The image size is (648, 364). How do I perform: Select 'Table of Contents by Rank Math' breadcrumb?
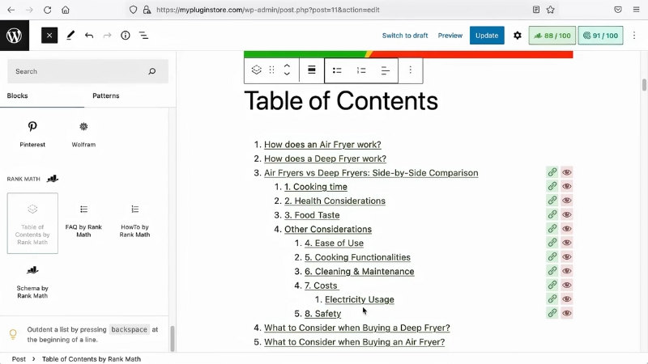point(92,359)
